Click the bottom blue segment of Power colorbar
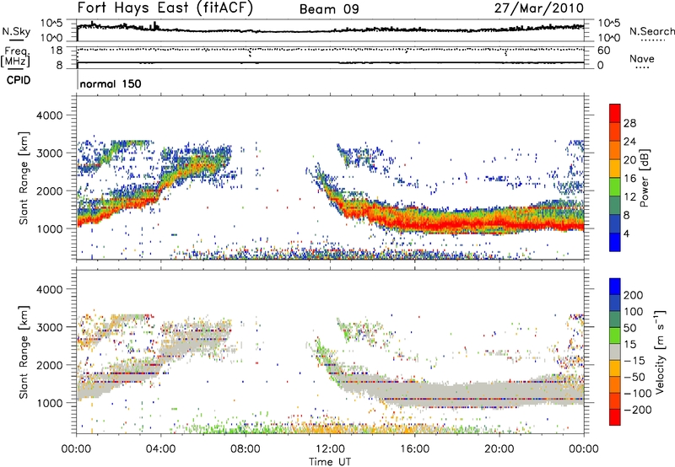The width and height of the screenshot is (675, 467). coord(615,242)
